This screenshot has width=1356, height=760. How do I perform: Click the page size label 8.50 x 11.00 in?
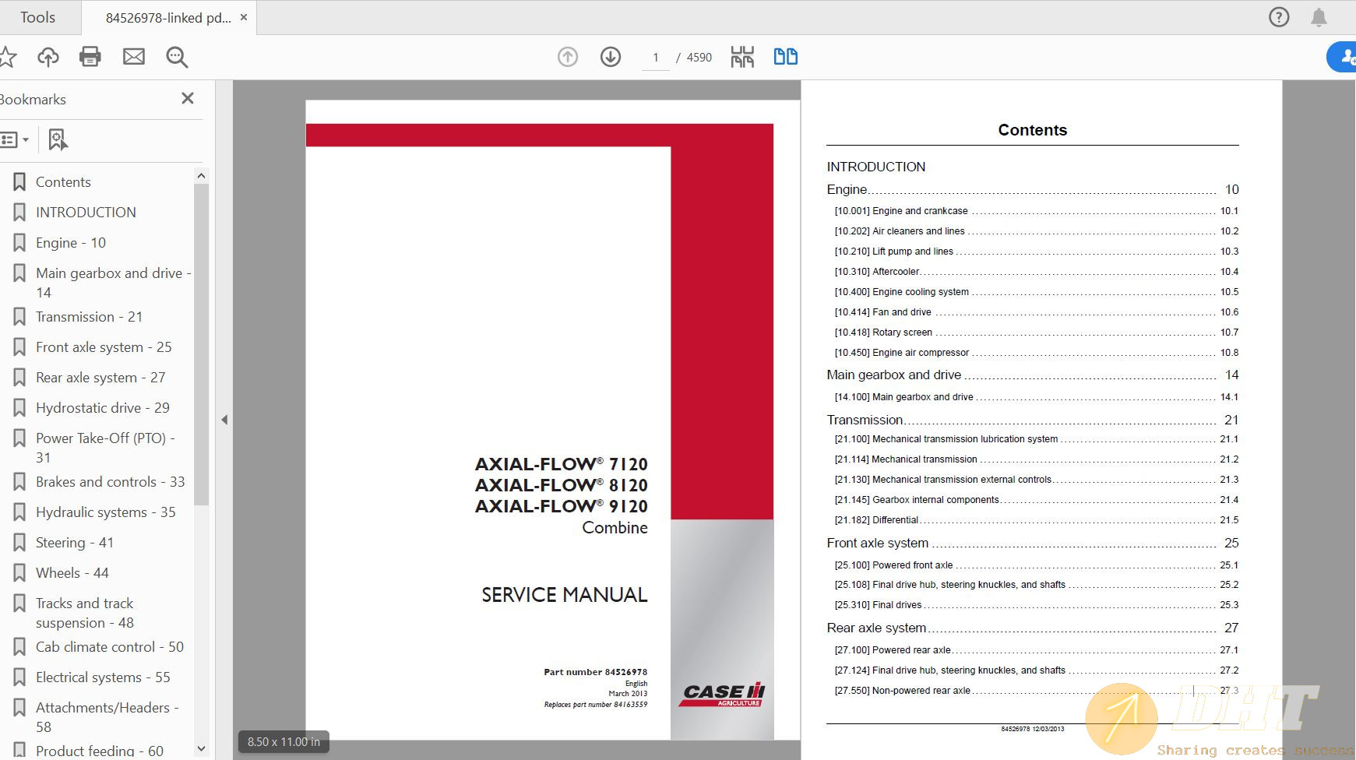click(x=284, y=742)
